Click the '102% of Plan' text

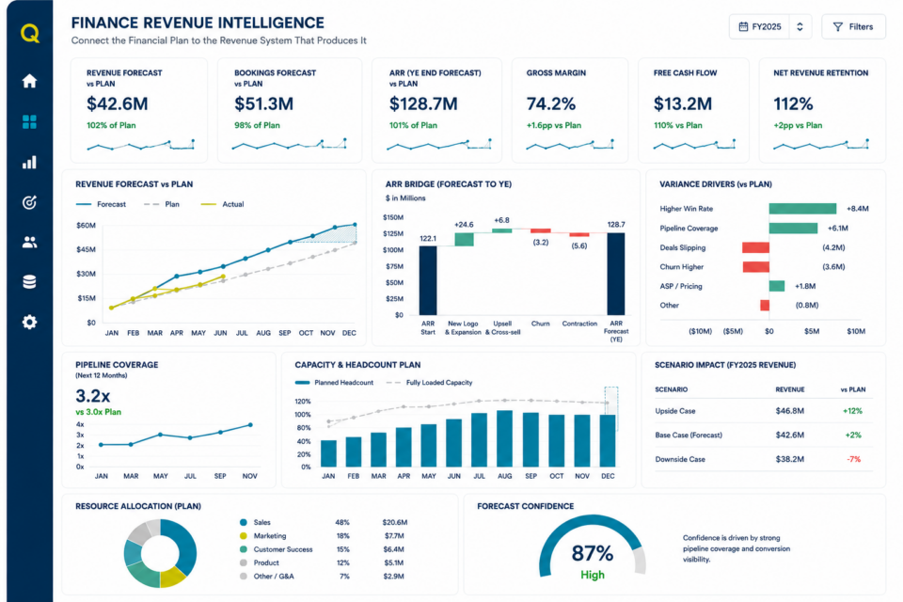pos(111,125)
